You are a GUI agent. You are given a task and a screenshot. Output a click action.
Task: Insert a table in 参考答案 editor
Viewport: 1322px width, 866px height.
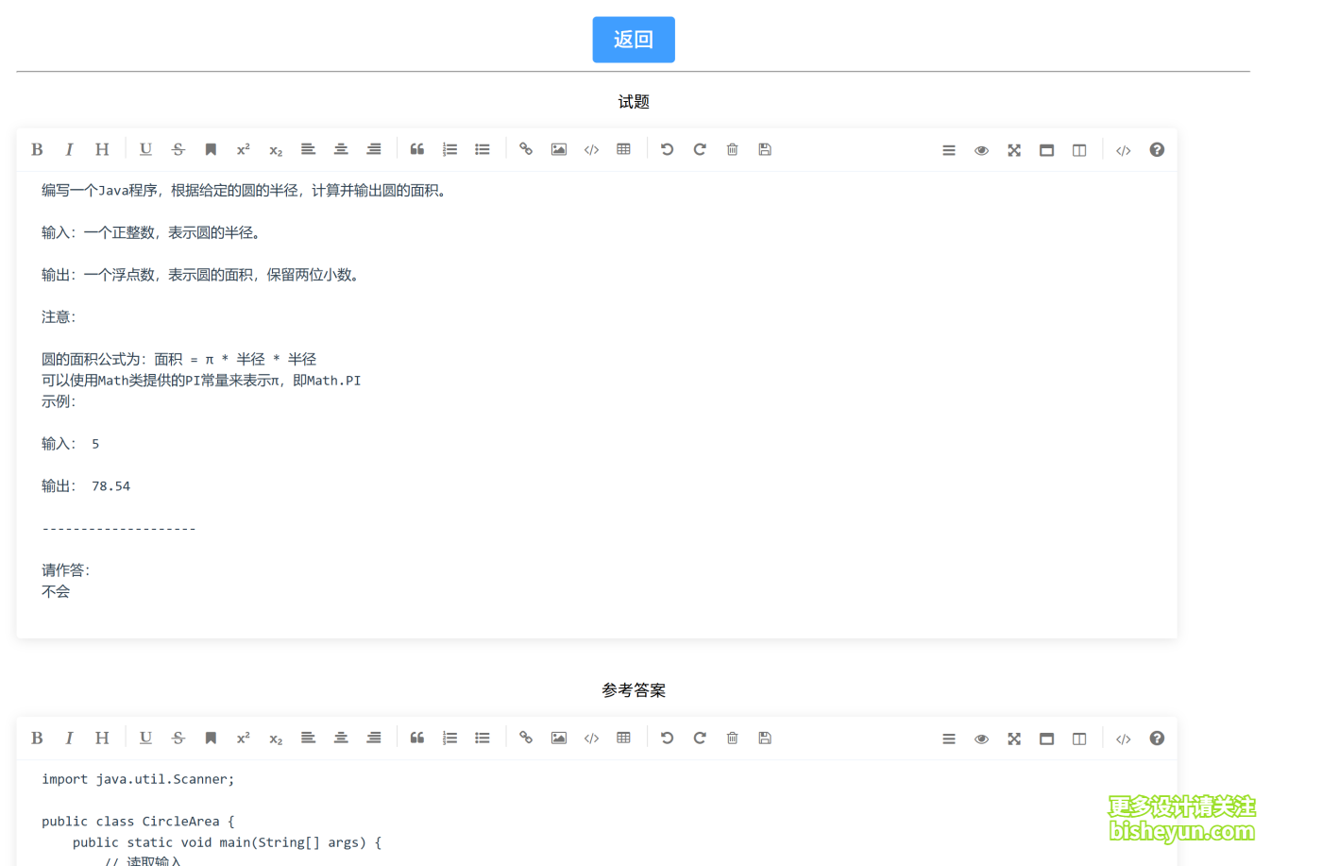click(623, 738)
